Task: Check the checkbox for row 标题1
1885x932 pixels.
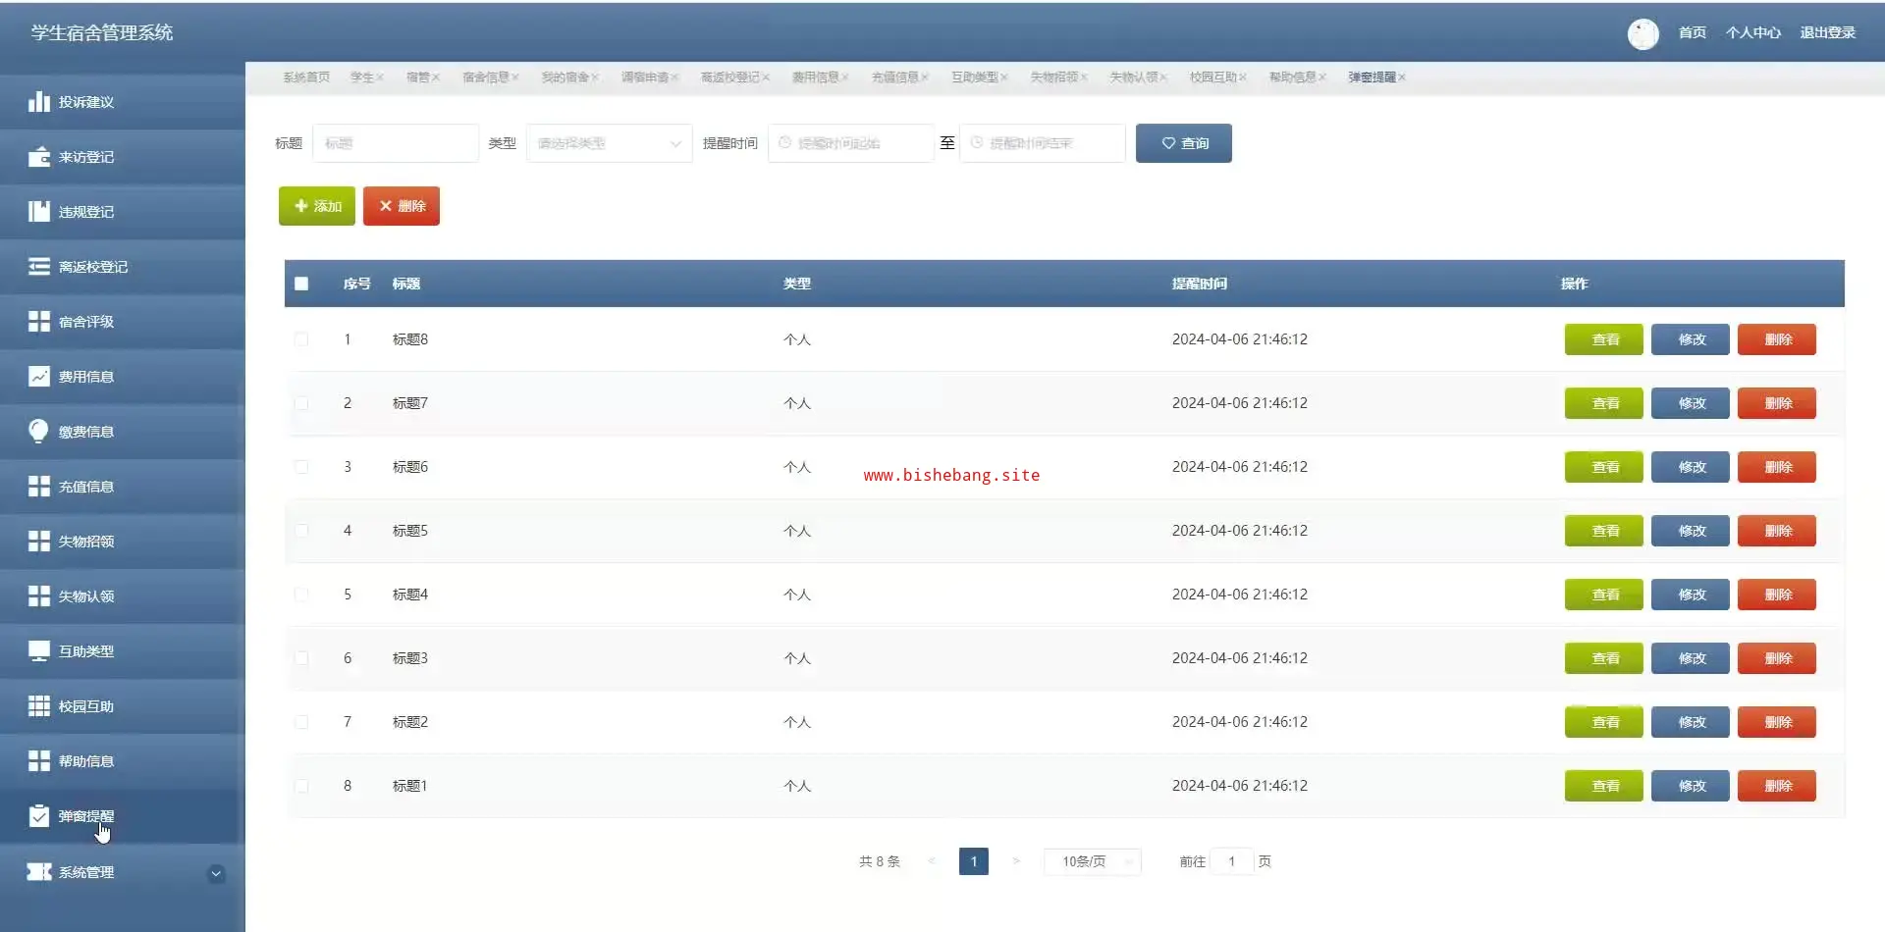Action: (x=301, y=786)
